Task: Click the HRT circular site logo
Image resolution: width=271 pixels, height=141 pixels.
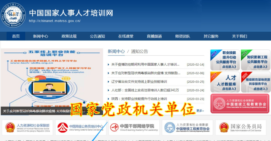Action: click(13, 15)
